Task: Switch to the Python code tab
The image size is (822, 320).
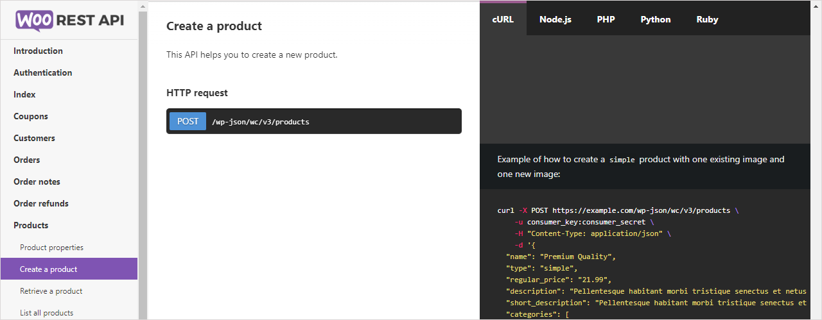Action: tap(655, 19)
